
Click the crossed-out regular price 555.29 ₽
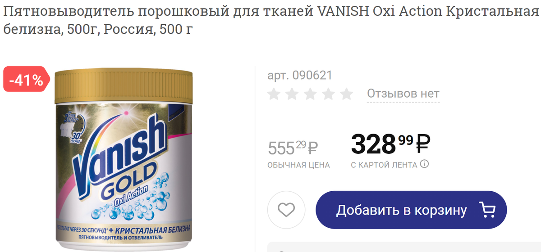coord(293,147)
